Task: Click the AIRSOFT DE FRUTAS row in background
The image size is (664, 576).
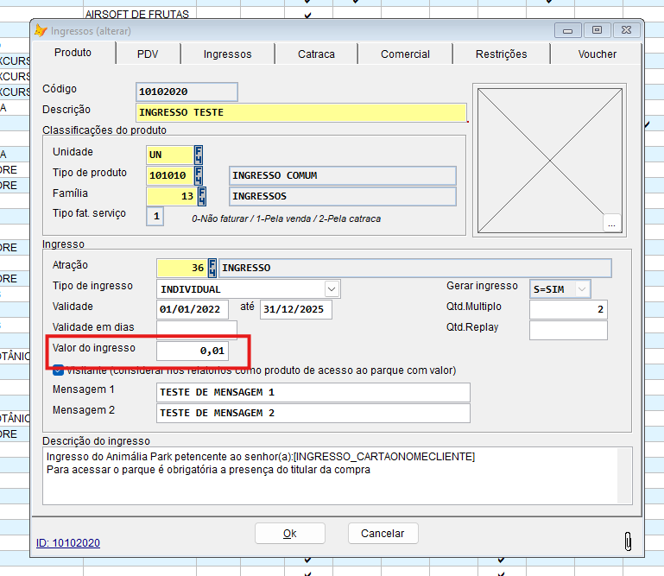Action: pyautogui.click(x=137, y=15)
